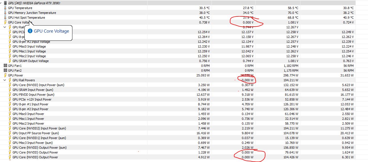Image resolution: width=368 pixels, height=162 pixels.
Task: Select the 'GPU [#0]: NVIDIA GeForce RTX 3090:' header text
Action: point(34,3)
